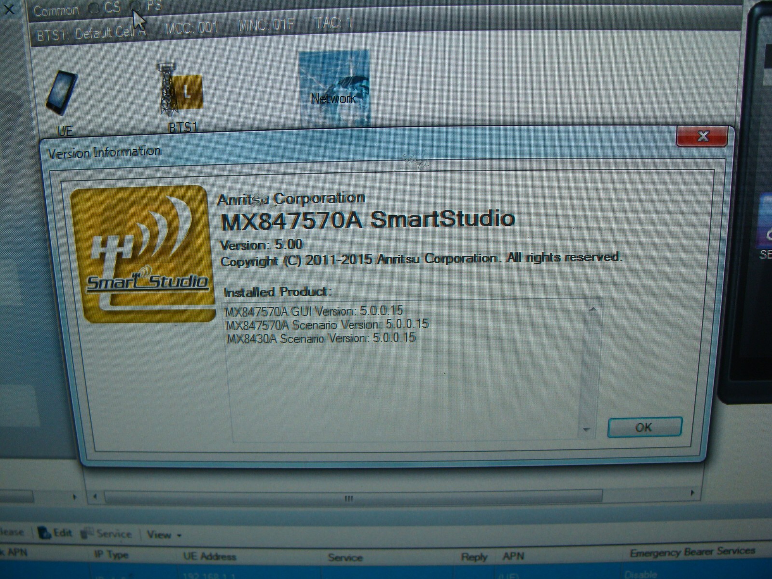Image resolution: width=772 pixels, height=579 pixels.
Task: Select the PS radio button
Action: coord(137,6)
